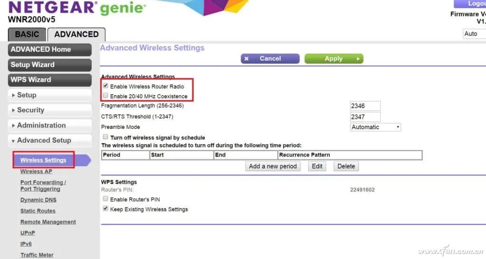The width and height of the screenshot is (486, 259).
Task: Open the Preamble Mode dropdown
Action: (x=375, y=127)
